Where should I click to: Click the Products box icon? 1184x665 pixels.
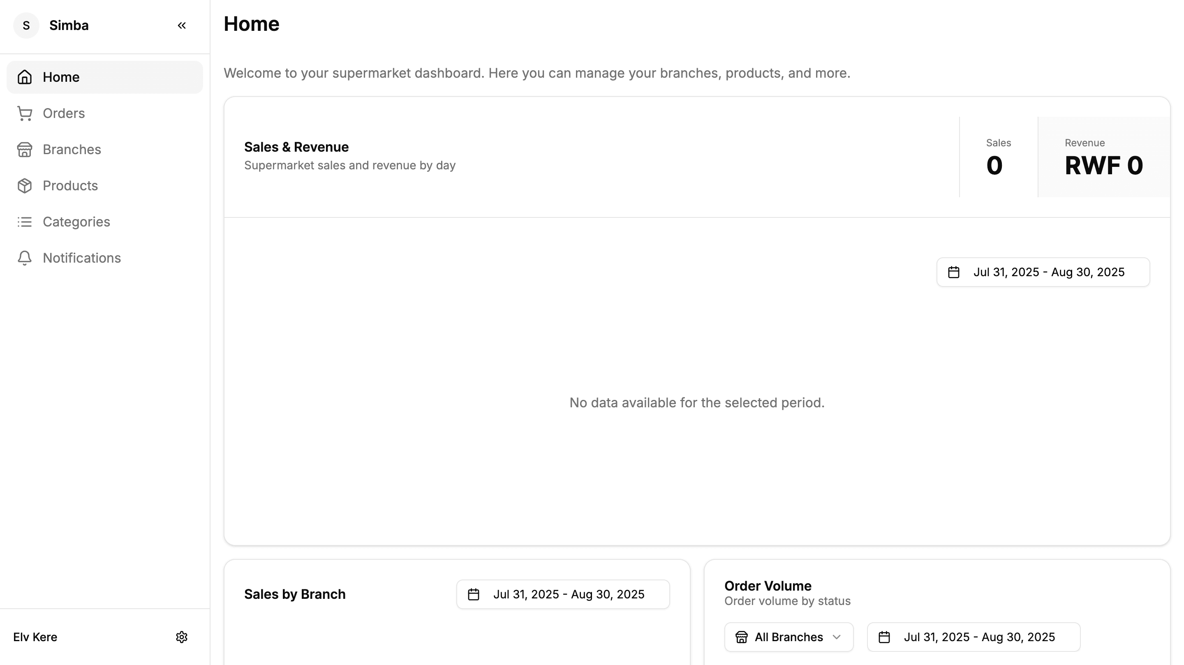click(25, 186)
